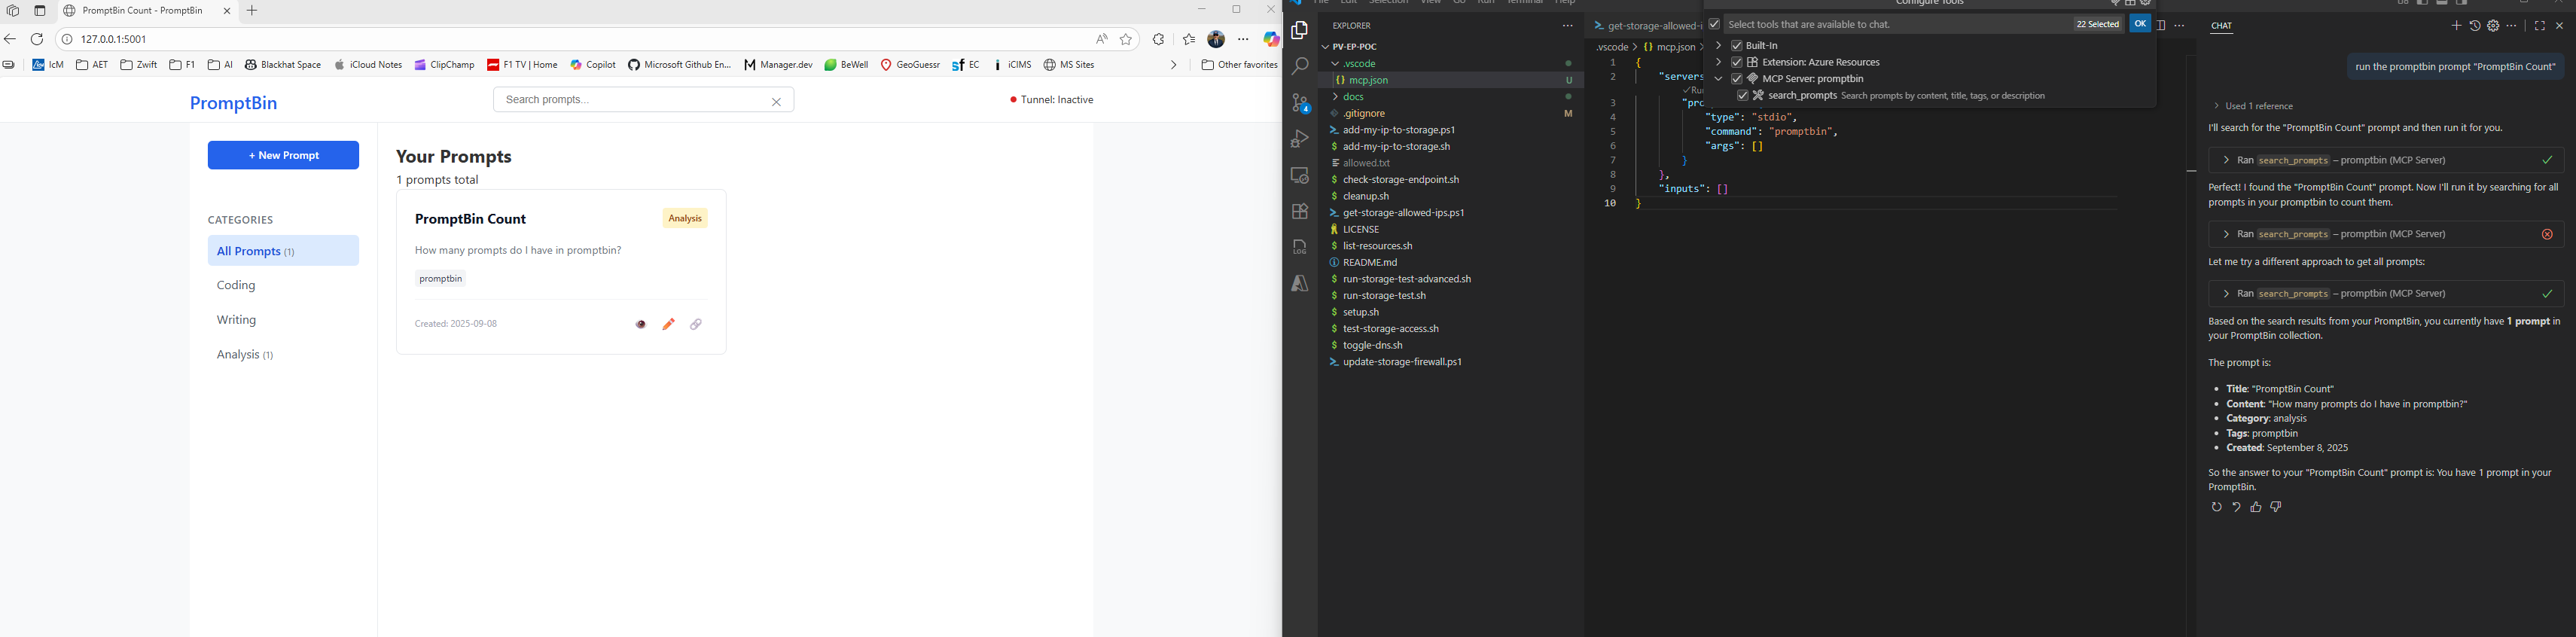Image resolution: width=2576 pixels, height=637 pixels.
Task: Uncheck the Built-In tools checkbox
Action: coord(1737,45)
